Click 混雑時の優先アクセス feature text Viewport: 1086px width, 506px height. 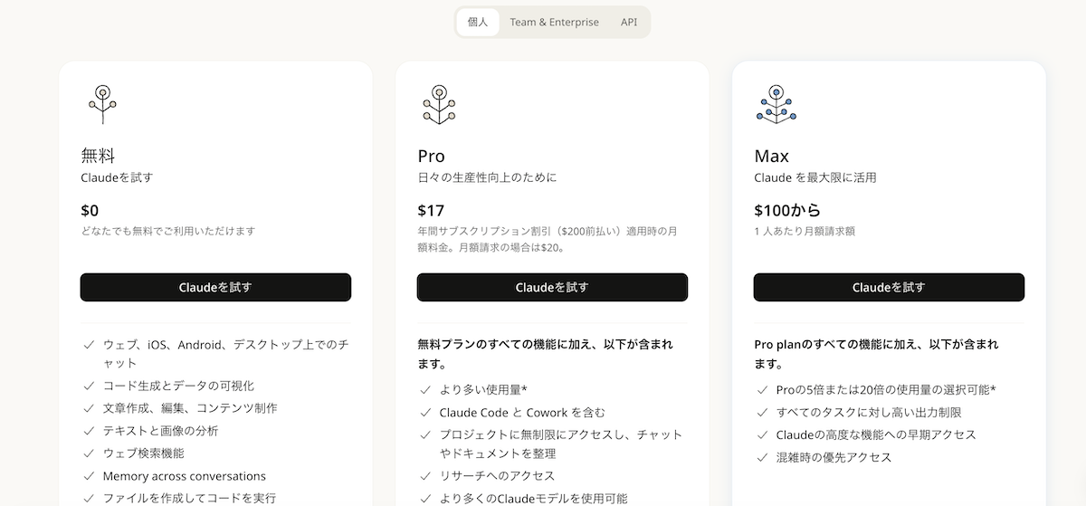tap(834, 458)
